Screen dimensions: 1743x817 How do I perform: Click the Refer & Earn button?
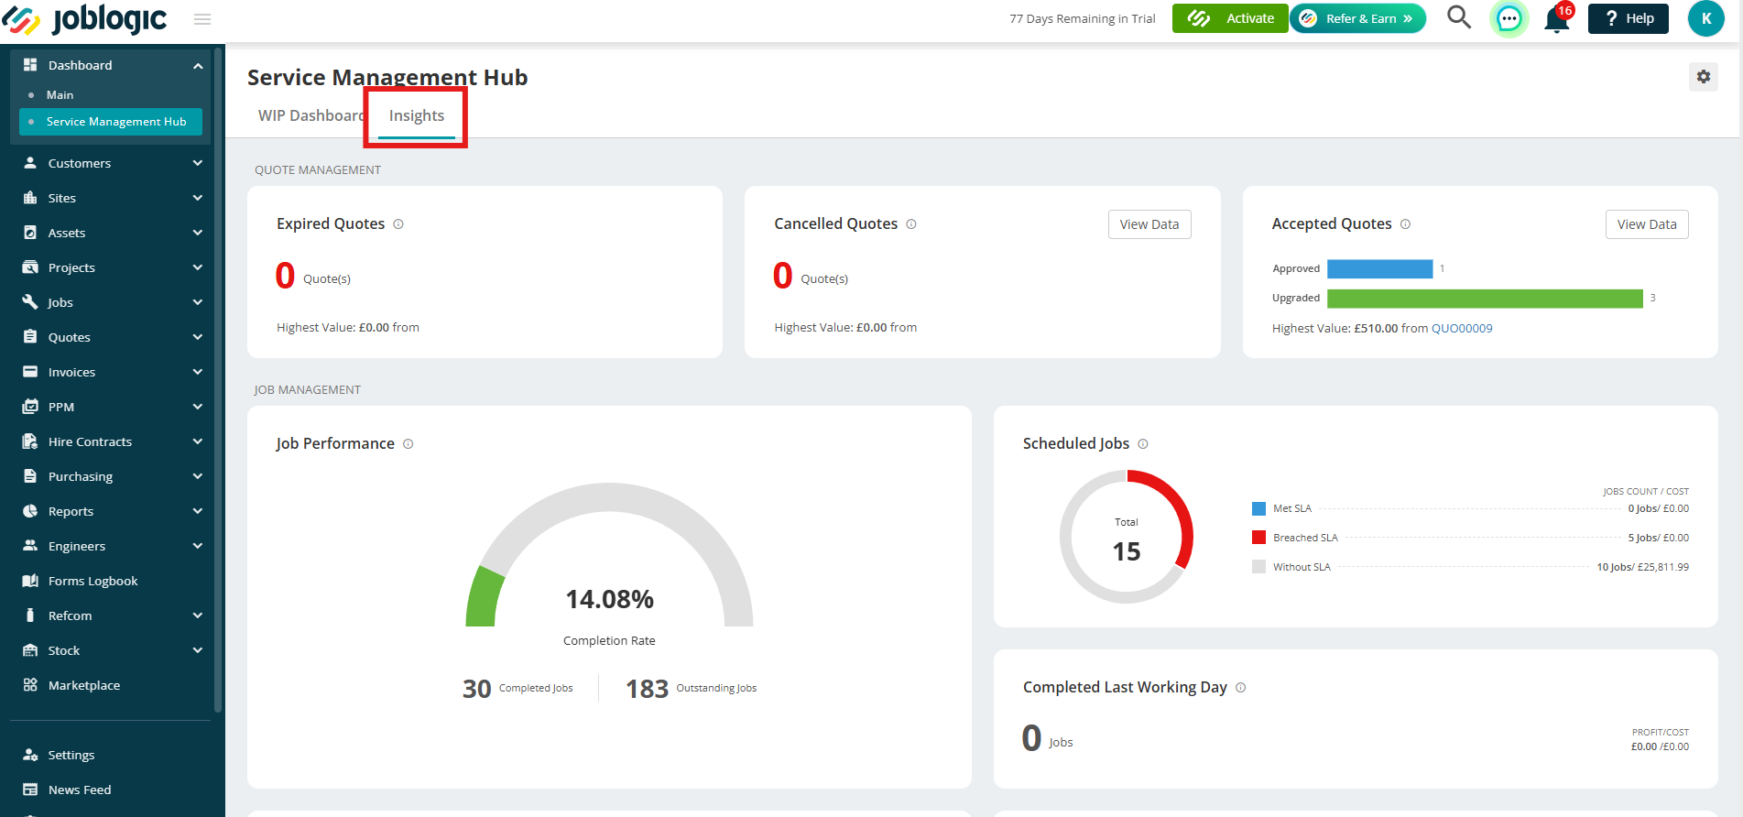click(x=1358, y=18)
